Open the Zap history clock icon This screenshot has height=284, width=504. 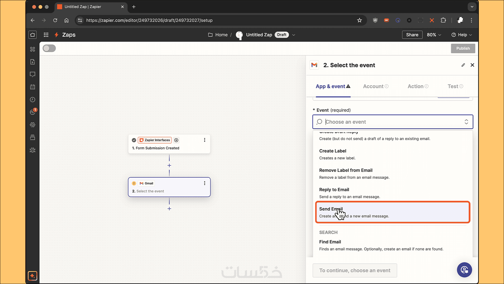click(33, 100)
